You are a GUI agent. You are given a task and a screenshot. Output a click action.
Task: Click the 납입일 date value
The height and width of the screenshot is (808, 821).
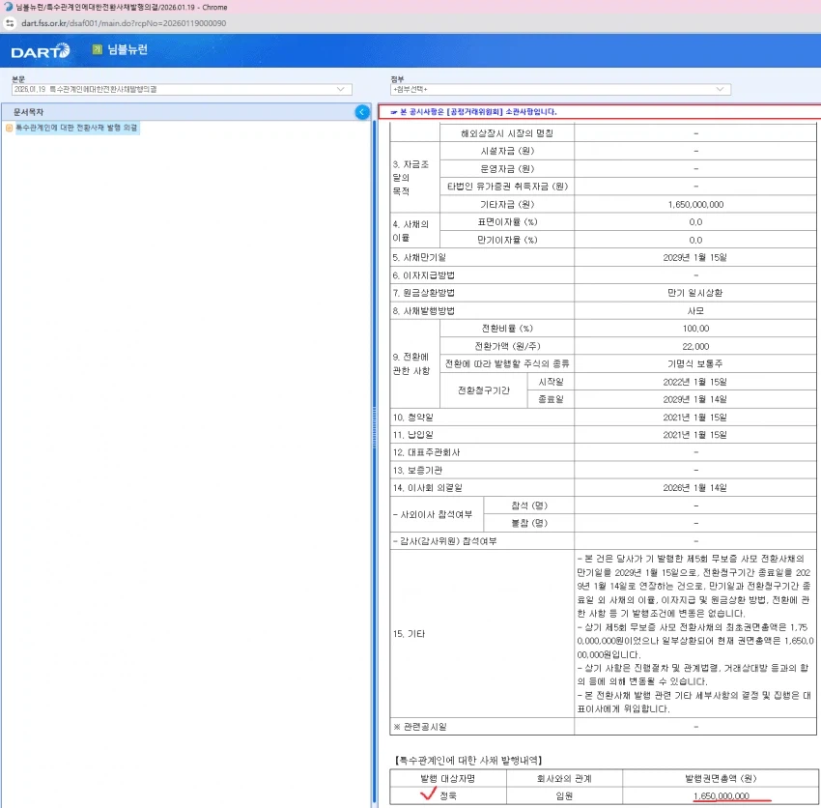[694, 435]
